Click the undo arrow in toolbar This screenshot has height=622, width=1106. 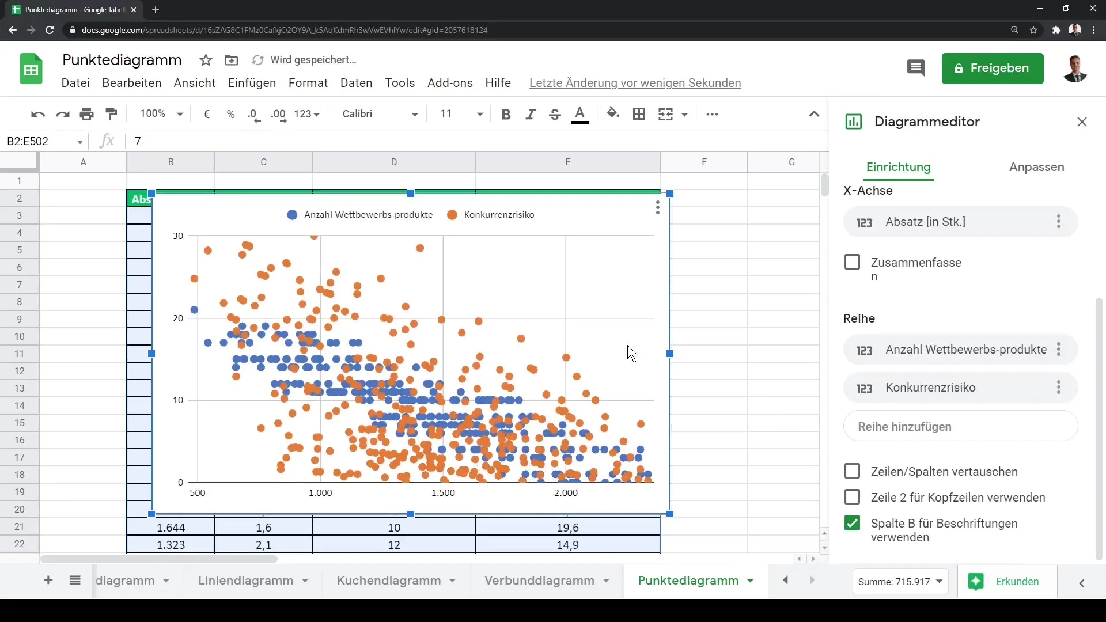coord(38,114)
